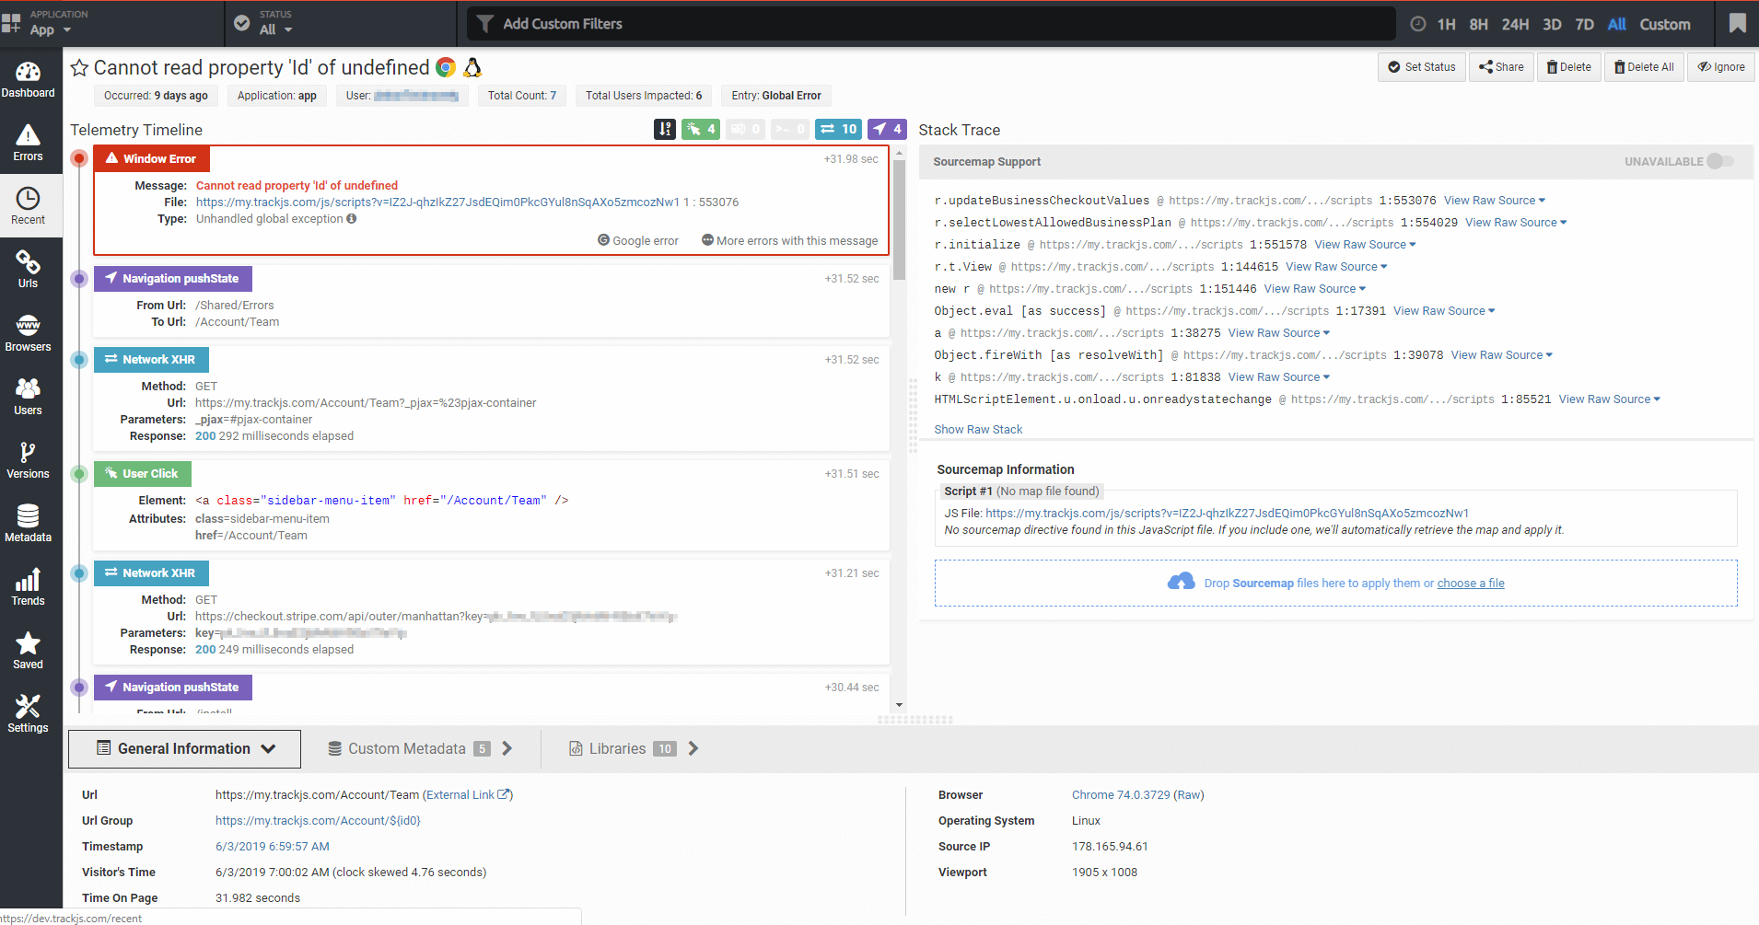
Task: Select the 7D time range
Action: tap(1584, 24)
